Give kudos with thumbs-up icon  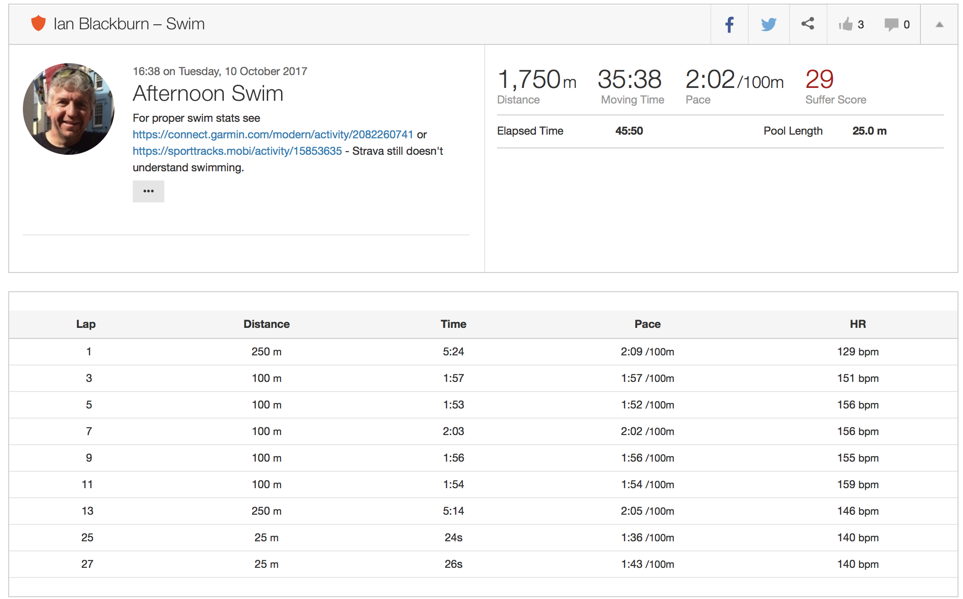(846, 24)
